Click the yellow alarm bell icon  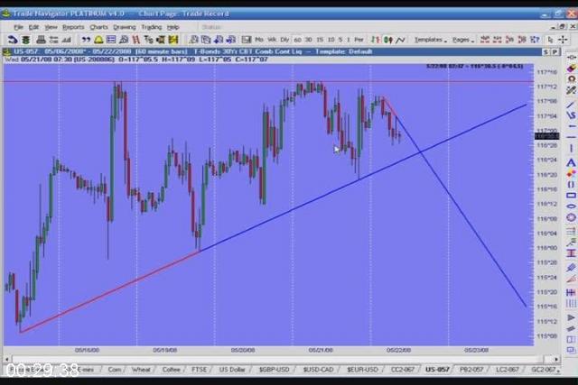point(98,40)
